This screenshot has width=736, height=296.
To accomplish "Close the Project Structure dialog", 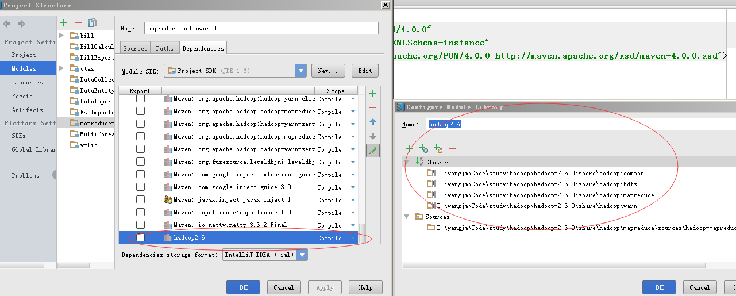I will 386,5.
